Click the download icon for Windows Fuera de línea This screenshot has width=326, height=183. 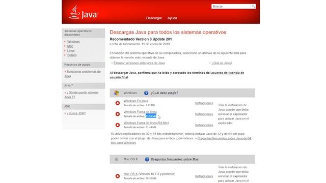coord(118,114)
